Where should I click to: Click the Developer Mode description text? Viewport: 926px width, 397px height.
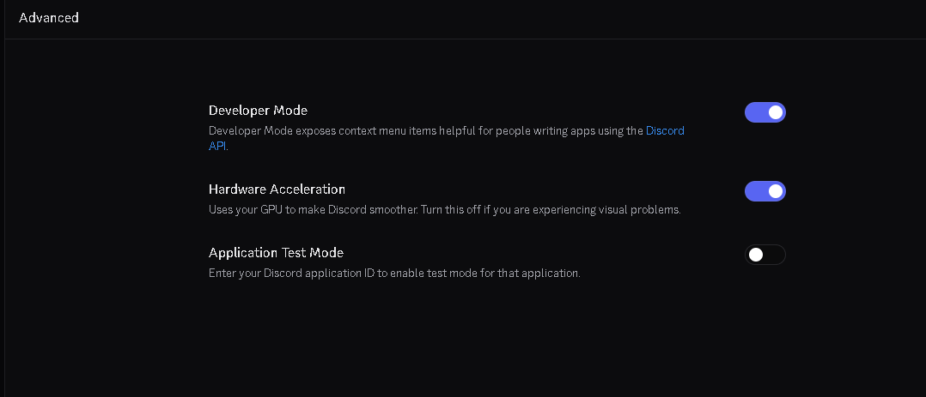[x=425, y=131]
